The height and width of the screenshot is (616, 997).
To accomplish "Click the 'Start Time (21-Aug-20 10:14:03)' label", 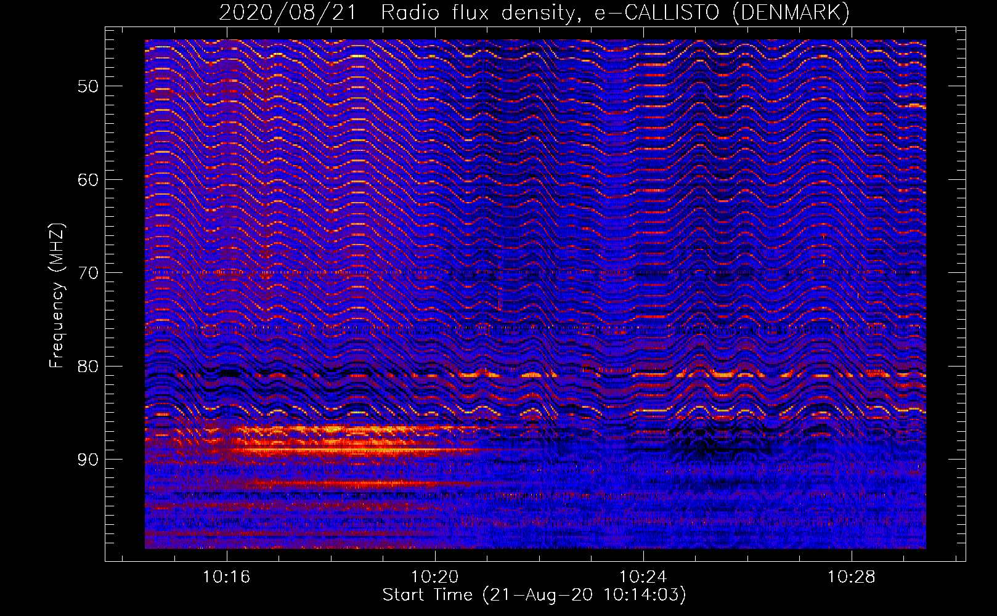I will click(x=534, y=595).
